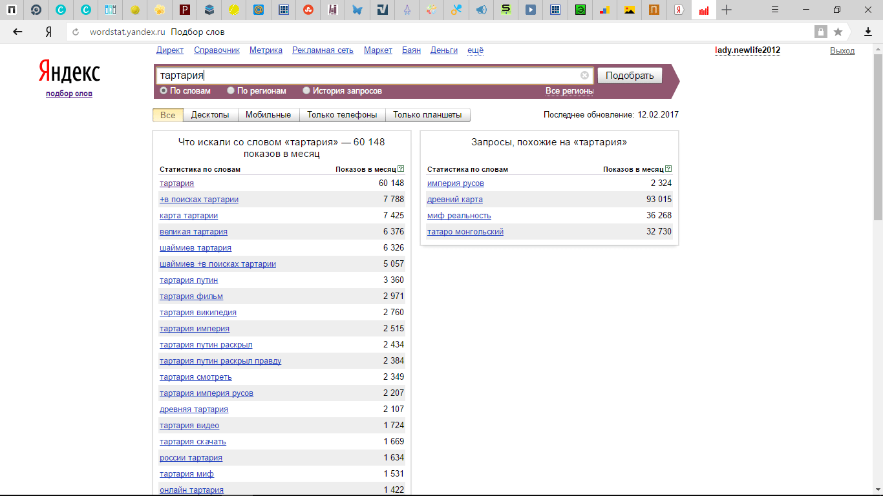Switch to the Яндекс Я favicon tab
This screenshot has width=883, height=496.
point(679,10)
